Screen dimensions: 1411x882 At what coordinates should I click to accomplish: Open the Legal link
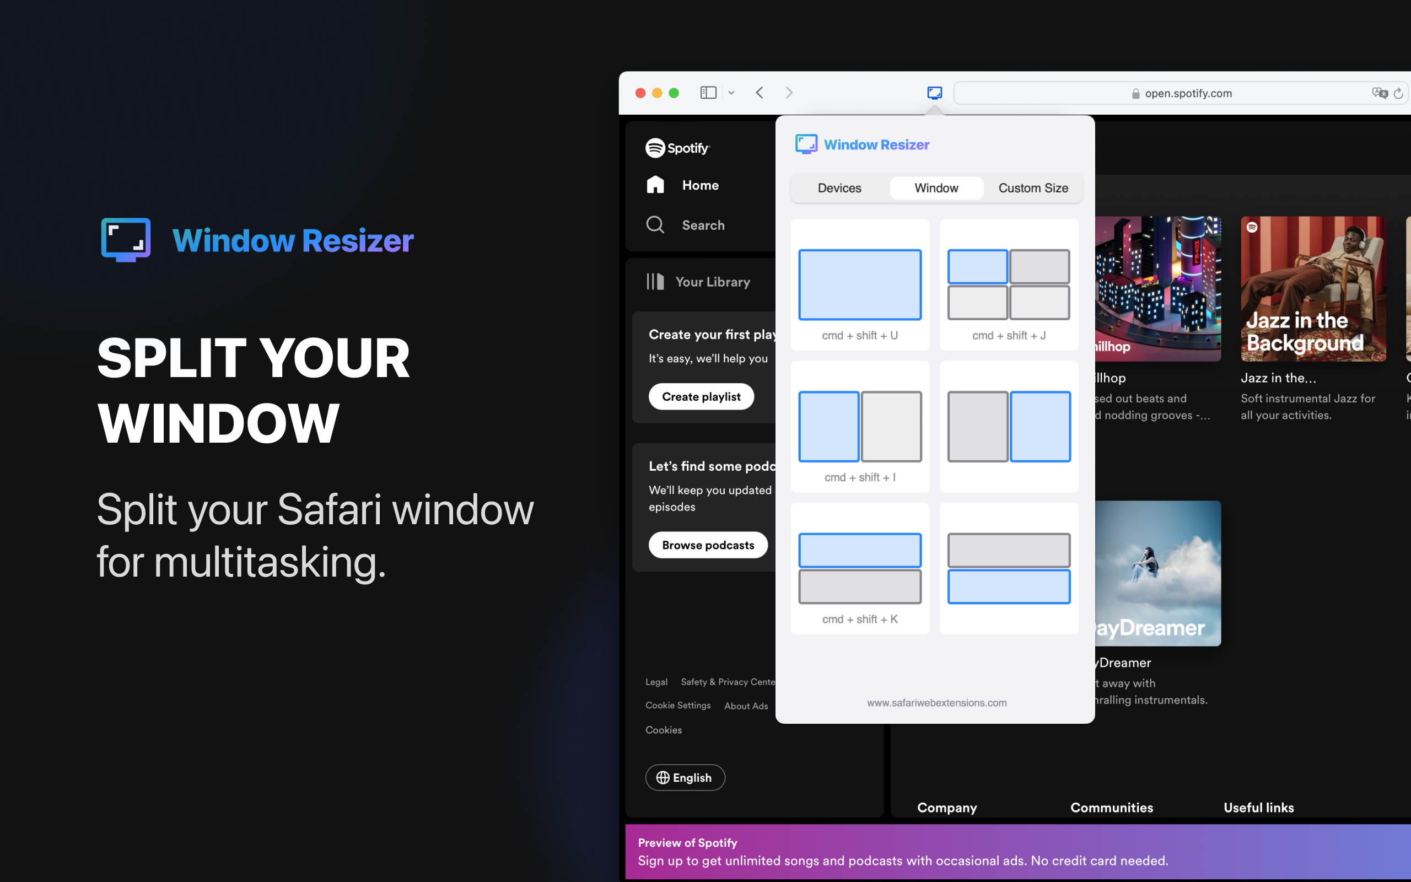point(656,682)
